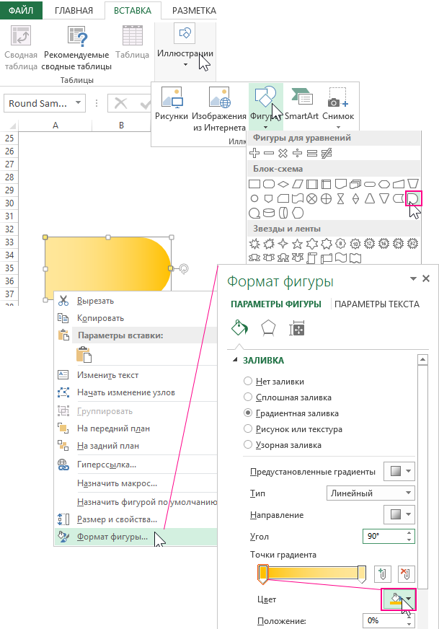The width and height of the screenshot is (439, 629).
Task: Select the not-equal equation shape
Action: [x=327, y=153]
